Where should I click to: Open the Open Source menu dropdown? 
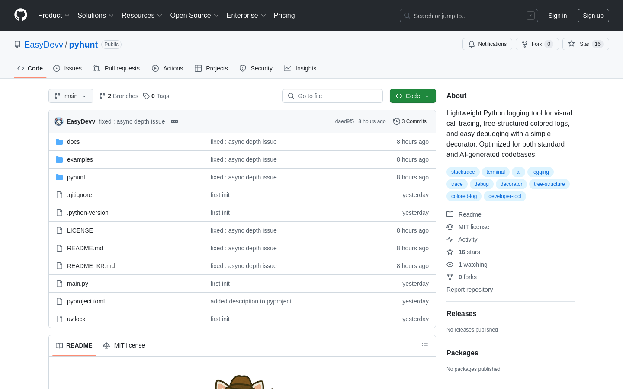click(x=195, y=16)
